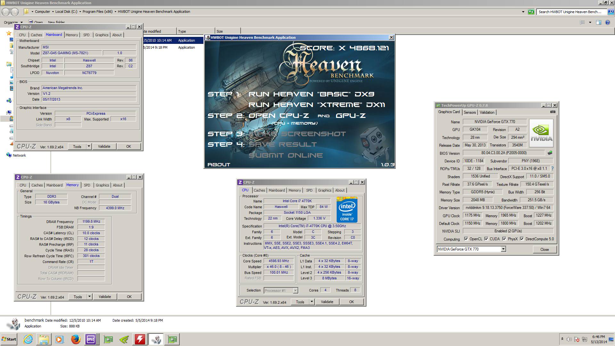
Task: Switch to CPU-Z taskbar icon
Action: (91, 339)
